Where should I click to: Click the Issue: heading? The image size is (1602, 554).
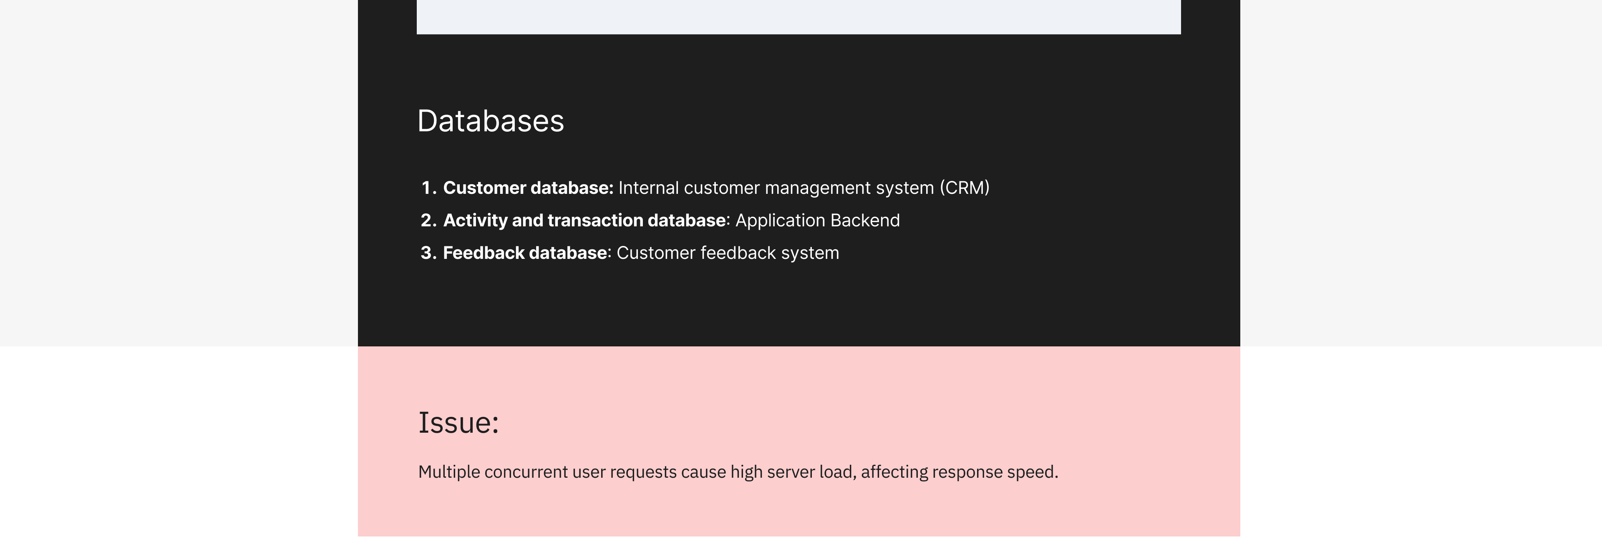458,423
